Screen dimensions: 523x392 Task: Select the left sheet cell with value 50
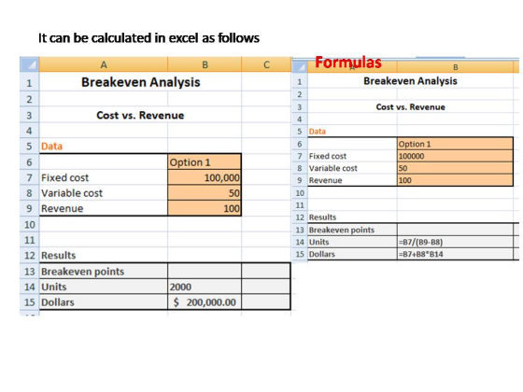coord(205,192)
